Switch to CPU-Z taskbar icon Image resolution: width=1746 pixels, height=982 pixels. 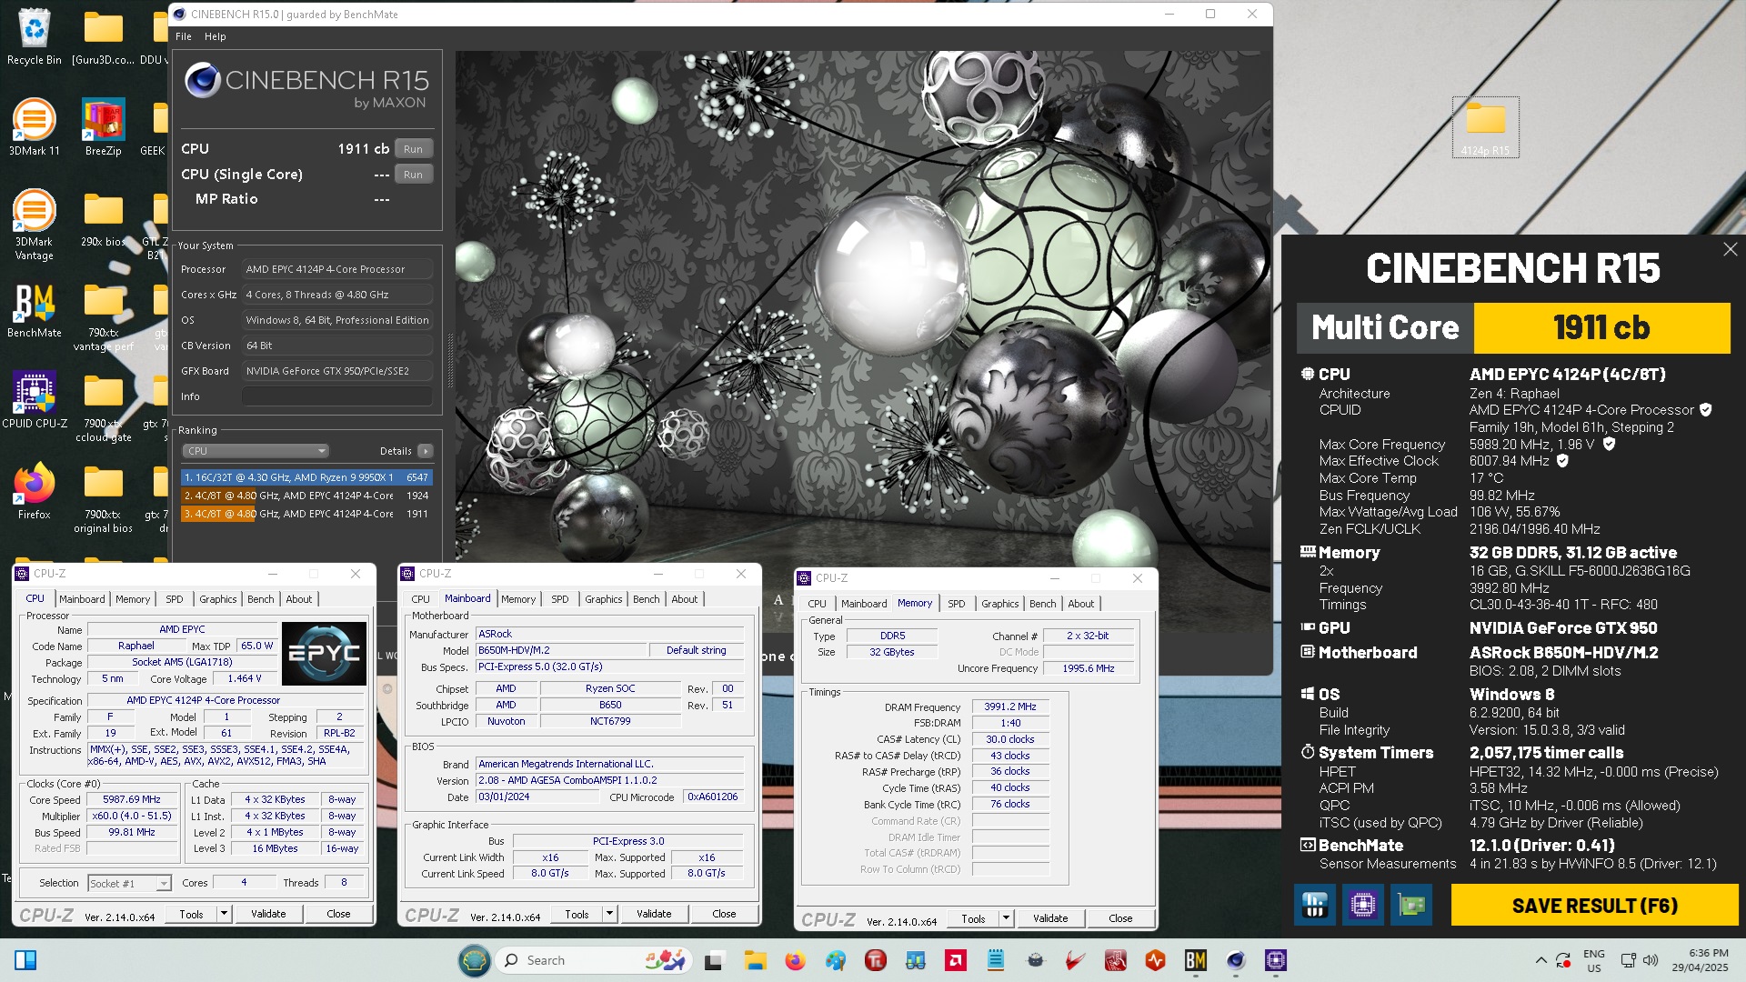pyautogui.click(x=1276, y=960)
